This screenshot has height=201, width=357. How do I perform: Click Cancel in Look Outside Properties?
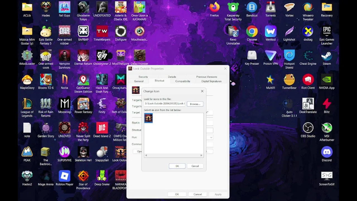pyautogui.click(x=197, y=194)
